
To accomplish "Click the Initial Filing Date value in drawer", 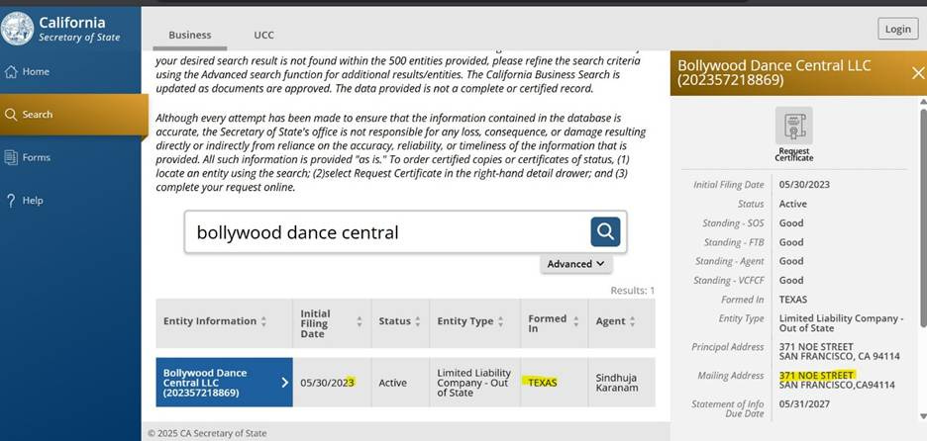I will coord(804,184).
